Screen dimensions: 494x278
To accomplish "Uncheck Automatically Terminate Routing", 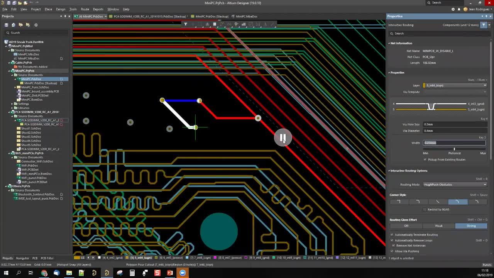I will 392,234.
